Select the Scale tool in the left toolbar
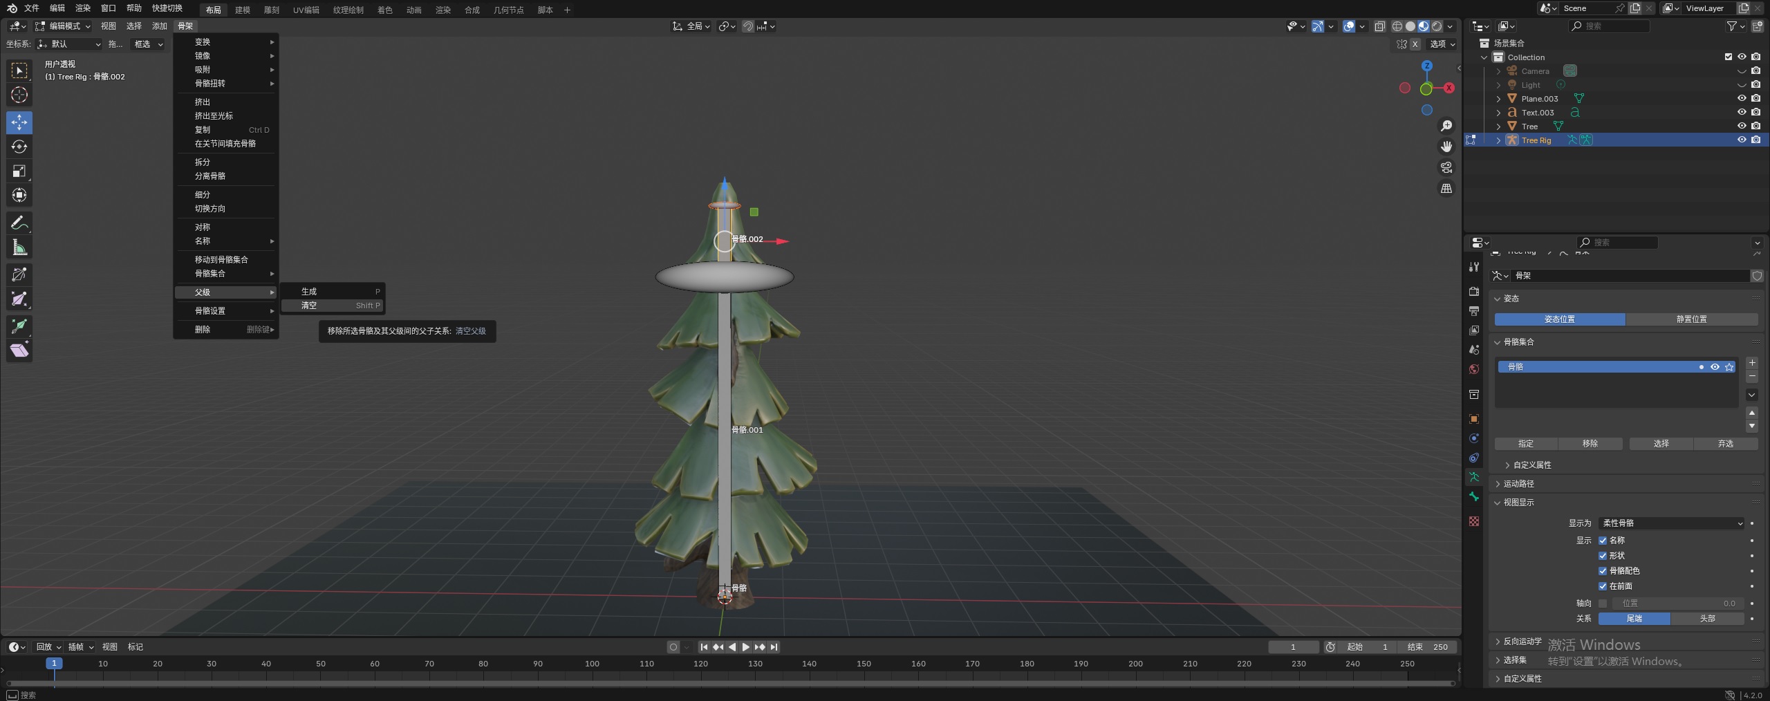The width and height of the screenshot is (1770, 701). coord(19,171)
